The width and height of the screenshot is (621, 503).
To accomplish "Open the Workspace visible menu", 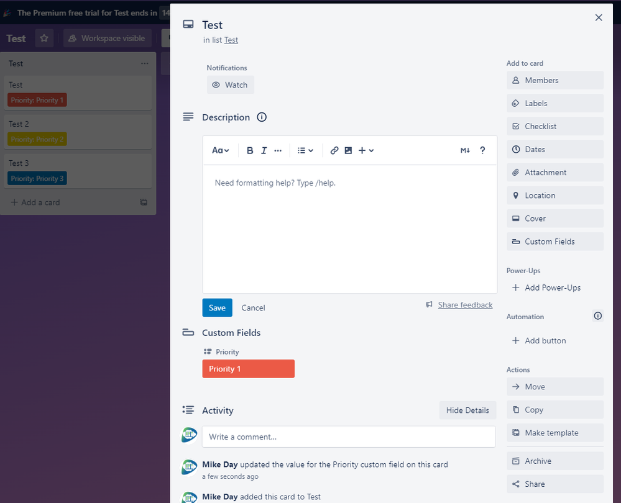I will (107, 38).
